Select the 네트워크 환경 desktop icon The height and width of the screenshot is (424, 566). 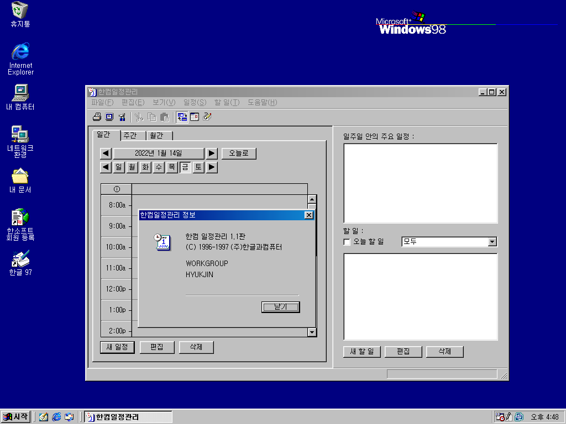[20, 142]
